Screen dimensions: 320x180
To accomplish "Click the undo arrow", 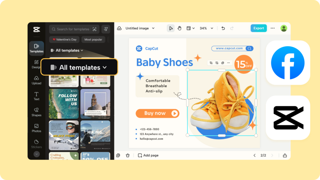I will click(x=223, y=28).
